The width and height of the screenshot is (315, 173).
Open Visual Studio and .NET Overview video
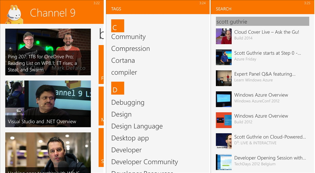(x=48, y=104)
